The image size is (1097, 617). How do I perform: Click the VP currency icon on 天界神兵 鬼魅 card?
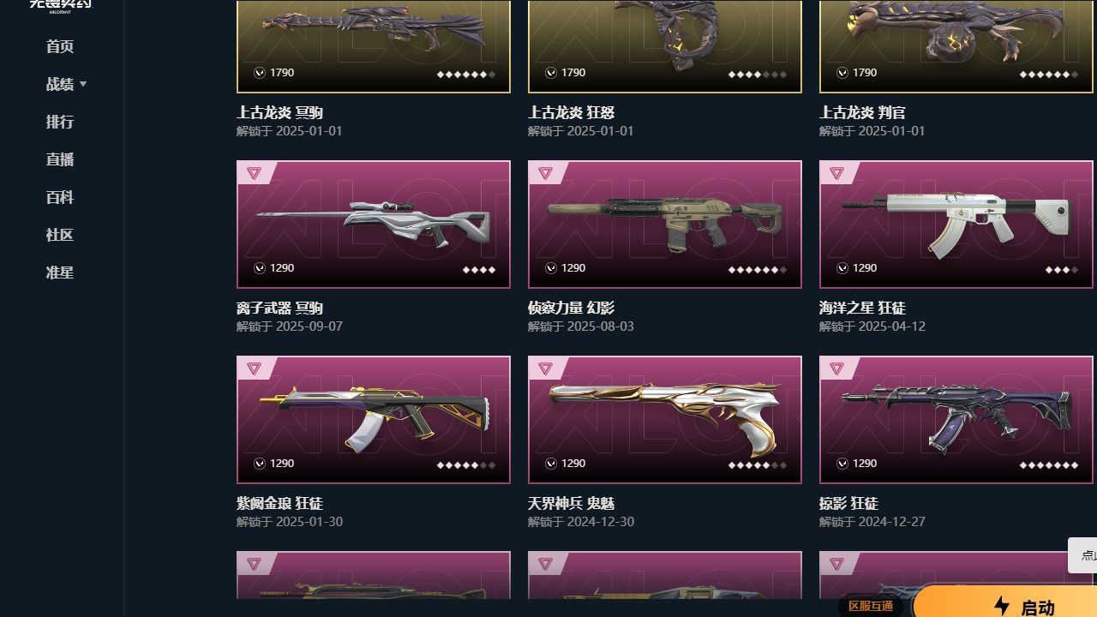(x=551, y=464)
